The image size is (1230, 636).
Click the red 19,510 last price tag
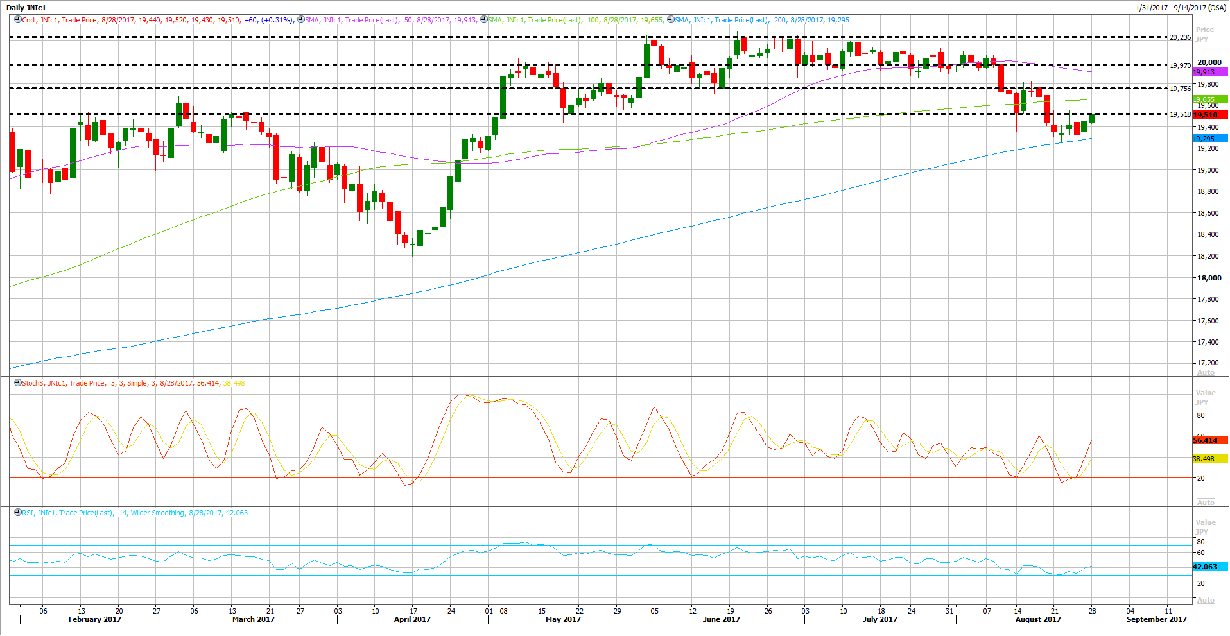click(1209, 115)
